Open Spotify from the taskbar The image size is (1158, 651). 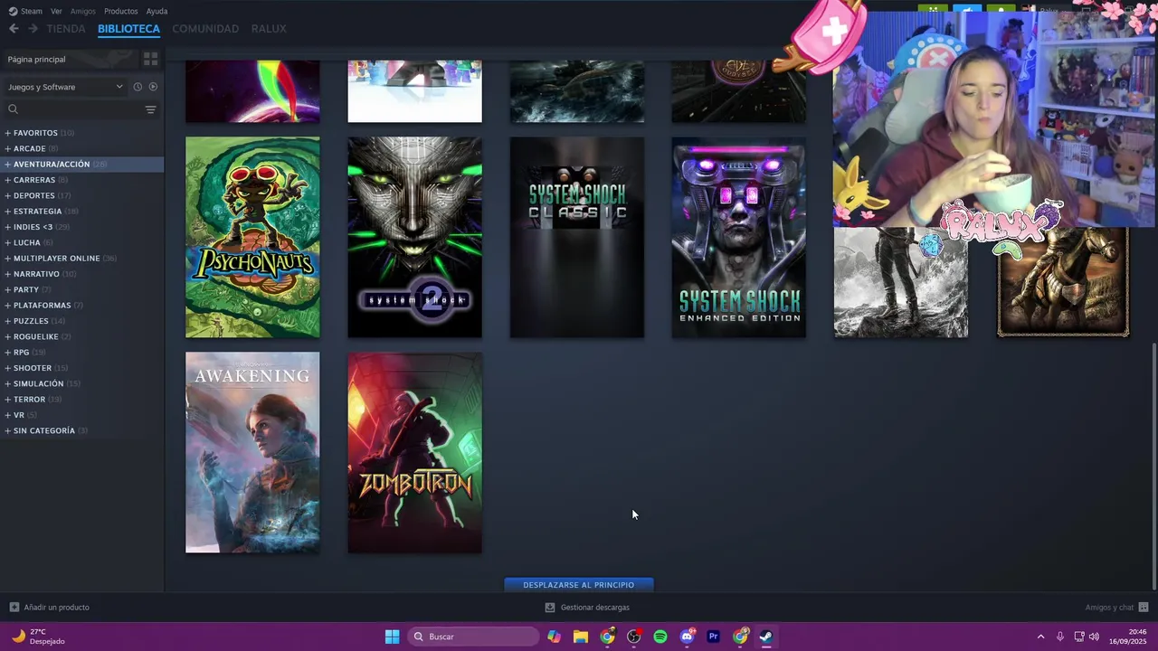(660, 637)
